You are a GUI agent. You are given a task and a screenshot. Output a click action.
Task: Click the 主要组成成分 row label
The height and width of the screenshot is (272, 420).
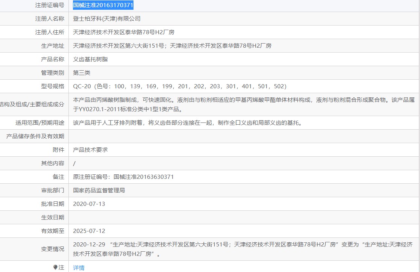point(32,104)
